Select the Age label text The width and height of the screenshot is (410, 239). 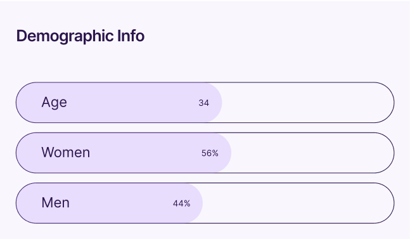tap(54, 102)
